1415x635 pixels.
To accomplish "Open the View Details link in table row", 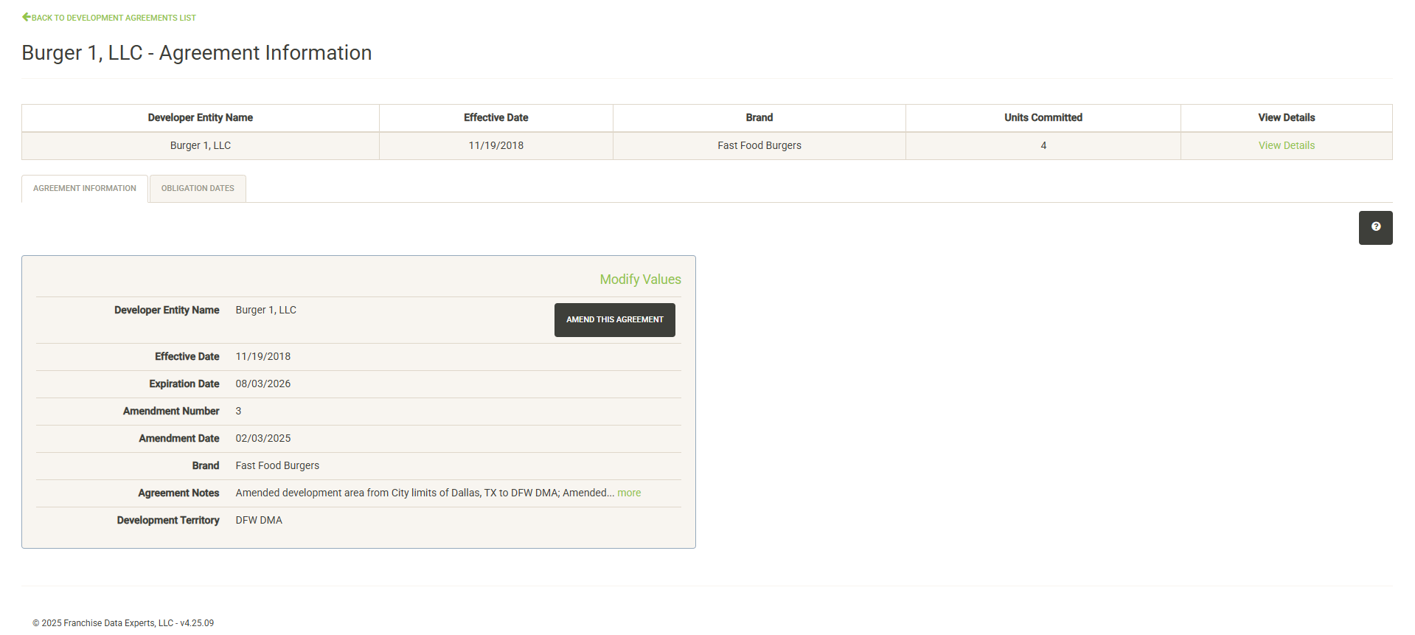I will [1286, 146].
